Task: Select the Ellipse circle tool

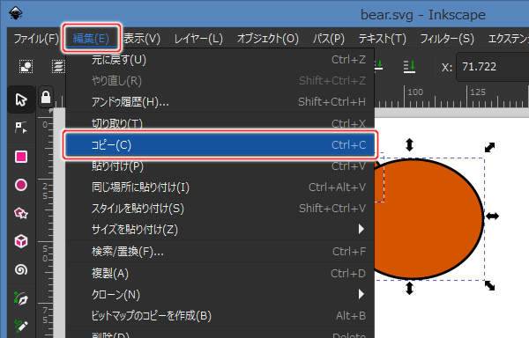Action: pos(21,185)
